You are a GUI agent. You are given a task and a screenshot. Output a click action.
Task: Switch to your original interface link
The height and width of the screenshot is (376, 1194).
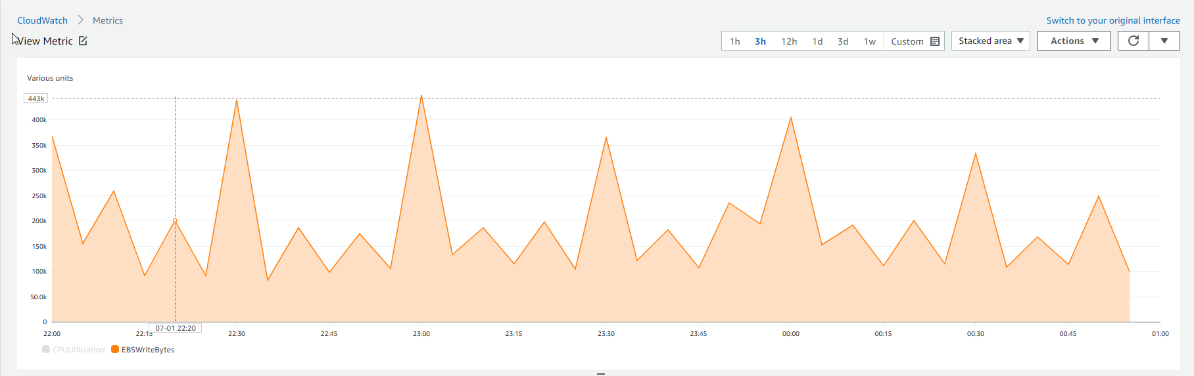1113,20
